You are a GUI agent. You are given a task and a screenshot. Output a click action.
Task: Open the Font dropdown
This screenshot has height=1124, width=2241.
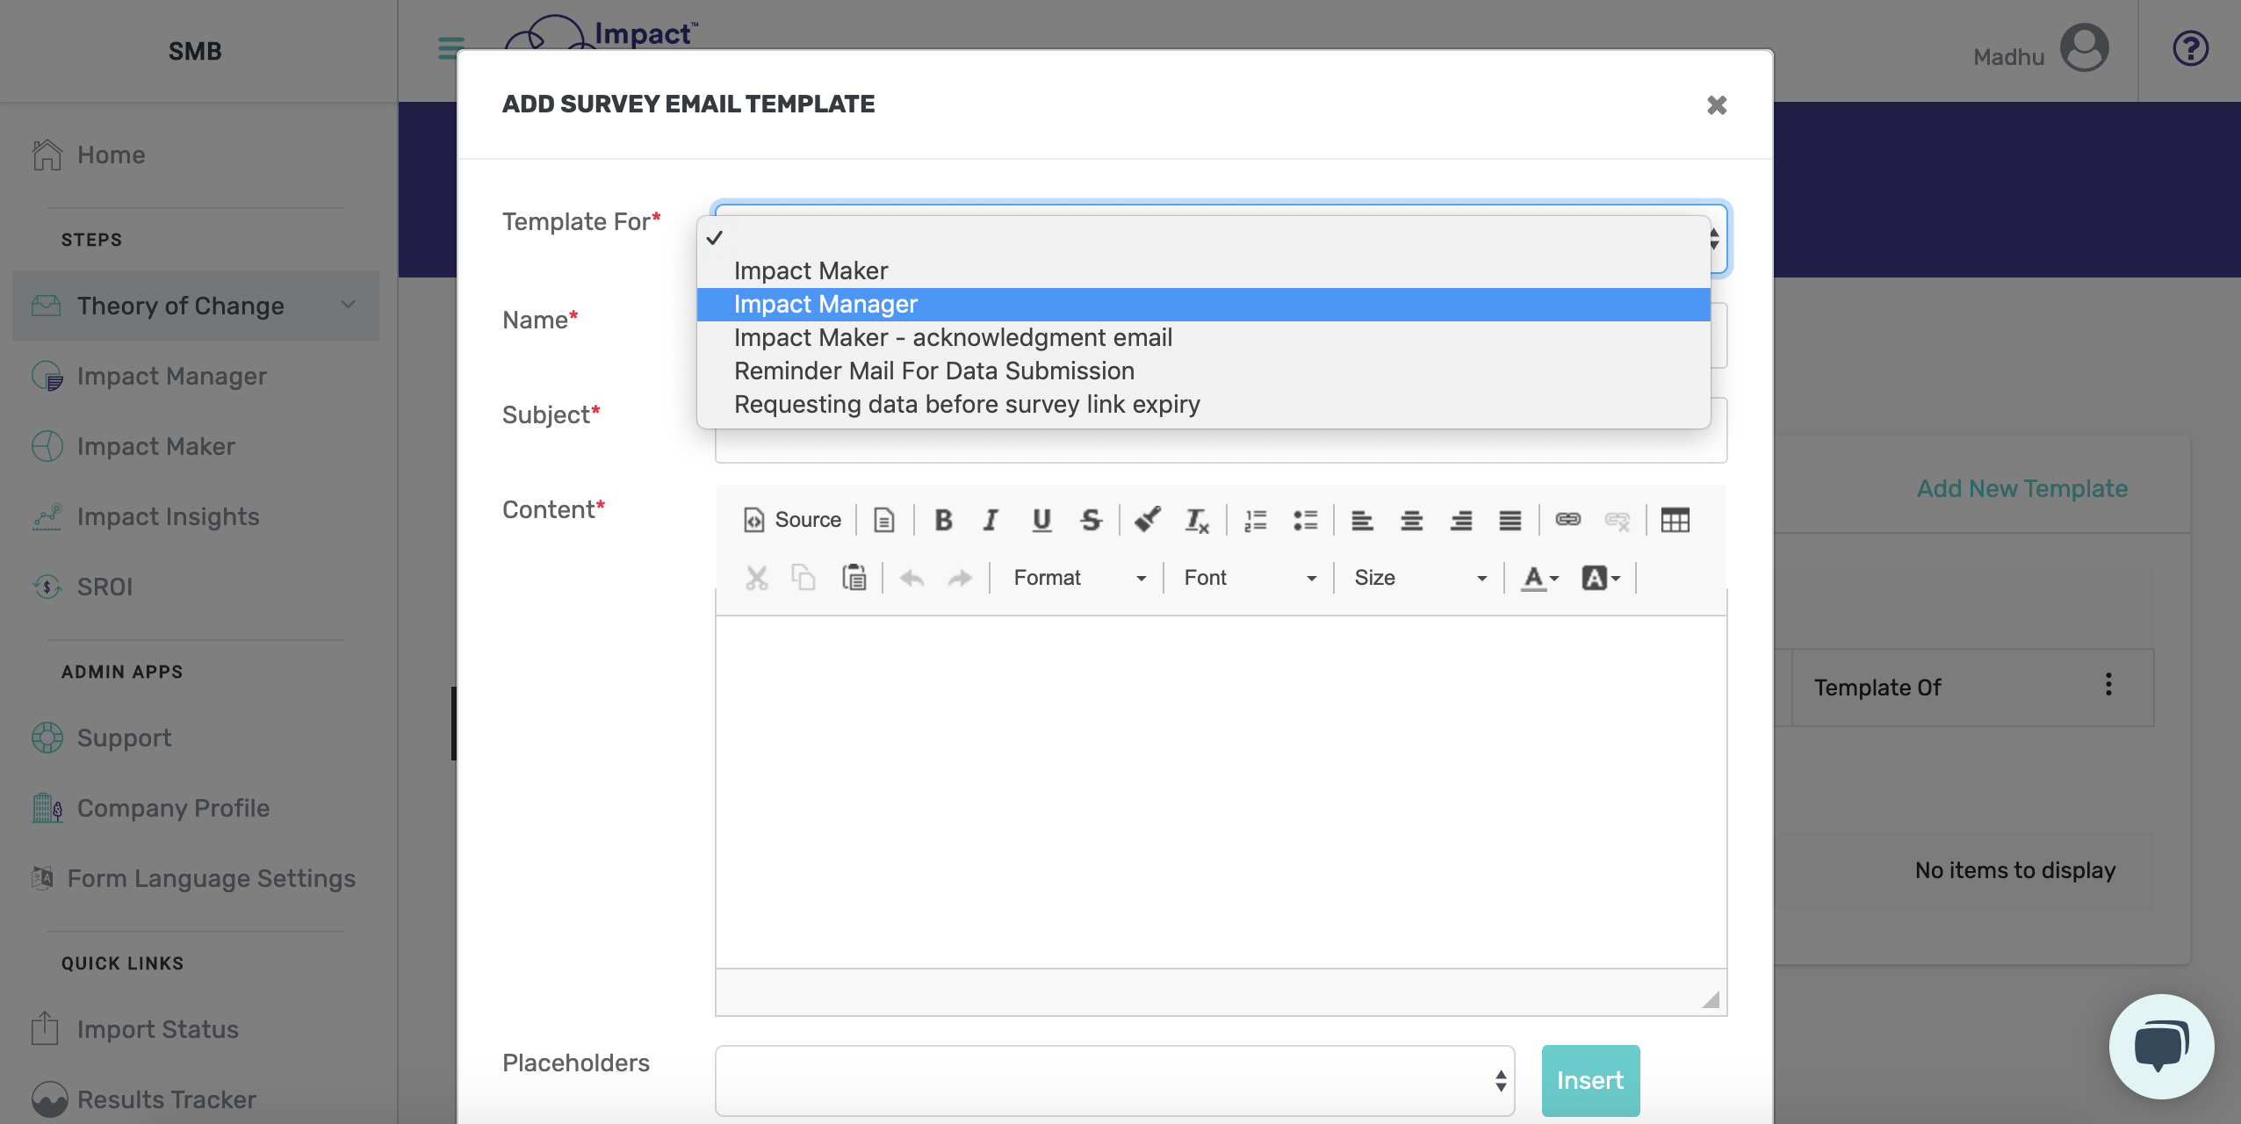1250,578
